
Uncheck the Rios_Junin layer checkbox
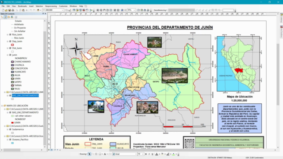click(10, 34)
